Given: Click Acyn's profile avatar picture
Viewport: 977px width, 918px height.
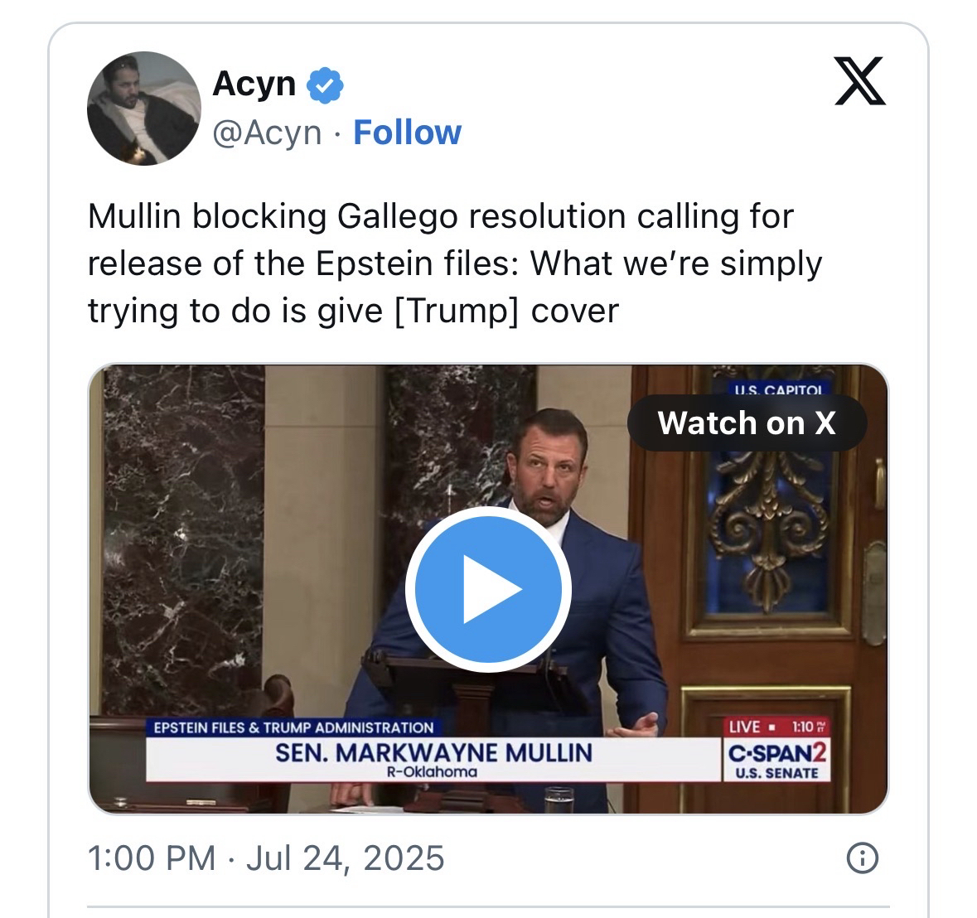Looking at the screenshot, I should 144,108.
